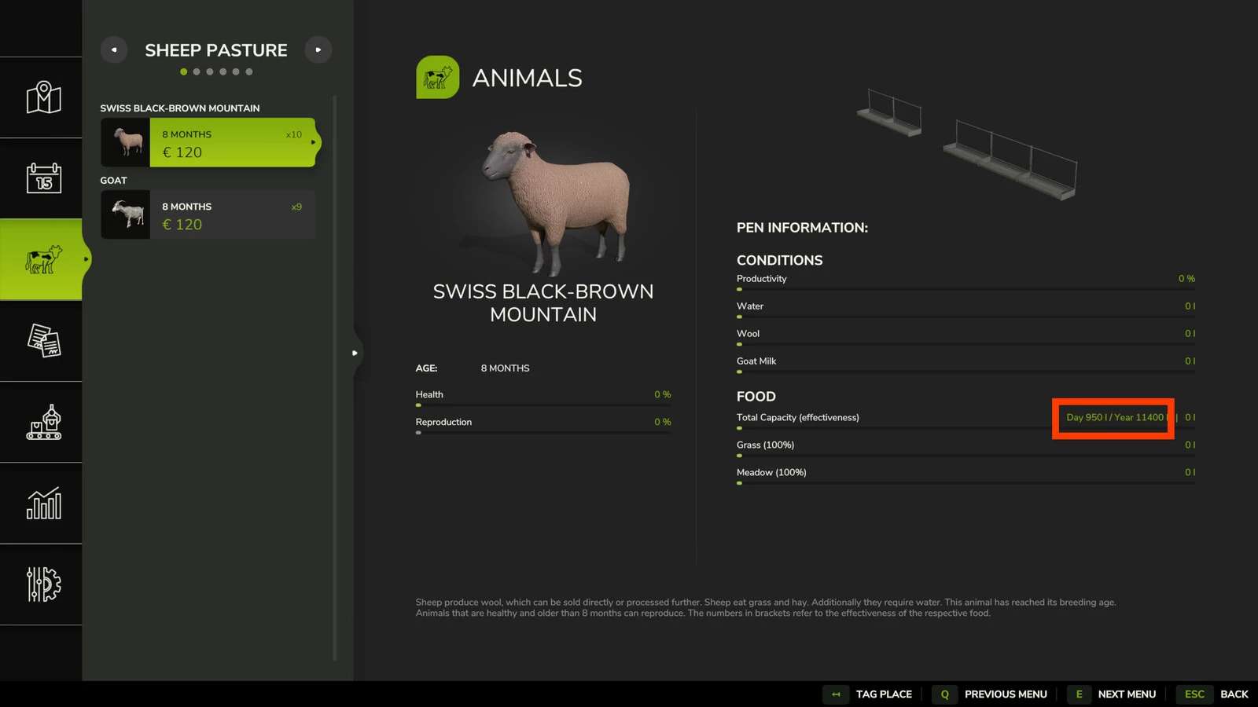Image resolution: width=1258 pixels, height=707 pixels.
Task: Open the production factory sidebar icon
Action: [43, 423]
